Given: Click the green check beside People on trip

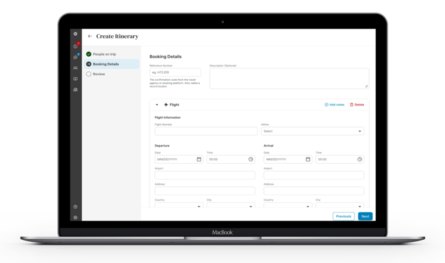Looking at the screenshot, I should [88, 54].
